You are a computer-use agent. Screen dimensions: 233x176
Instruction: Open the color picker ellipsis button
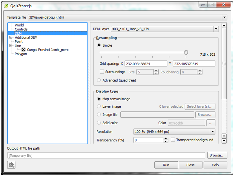click(x=211, y=123)
